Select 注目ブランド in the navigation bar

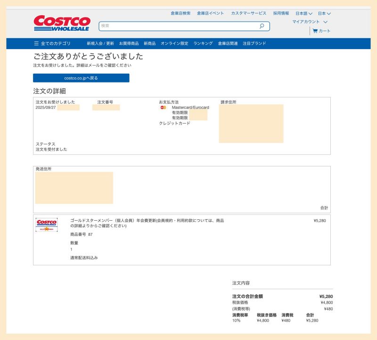[254, 43]
